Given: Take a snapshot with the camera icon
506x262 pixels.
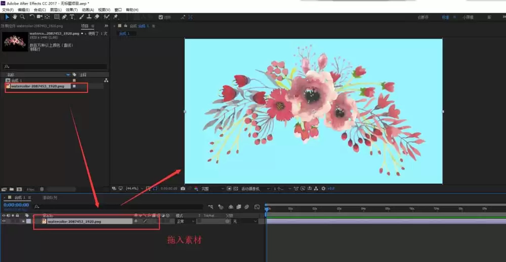Looking at the screenshot, I should pyautogui.click(x=183, y=189).
